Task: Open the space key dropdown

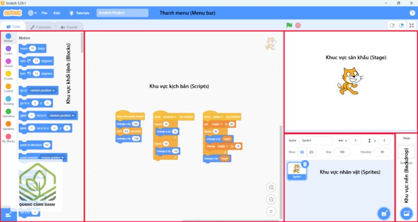Action: 218,117
